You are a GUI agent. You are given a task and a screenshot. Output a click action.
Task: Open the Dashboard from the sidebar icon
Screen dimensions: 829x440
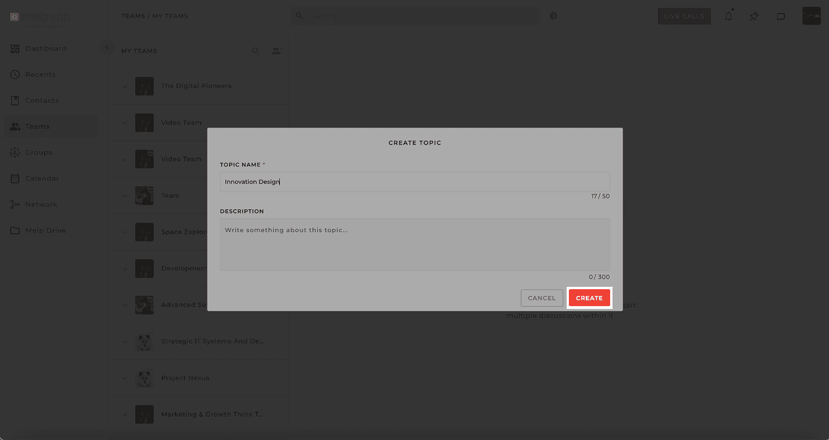coord(15,48)
